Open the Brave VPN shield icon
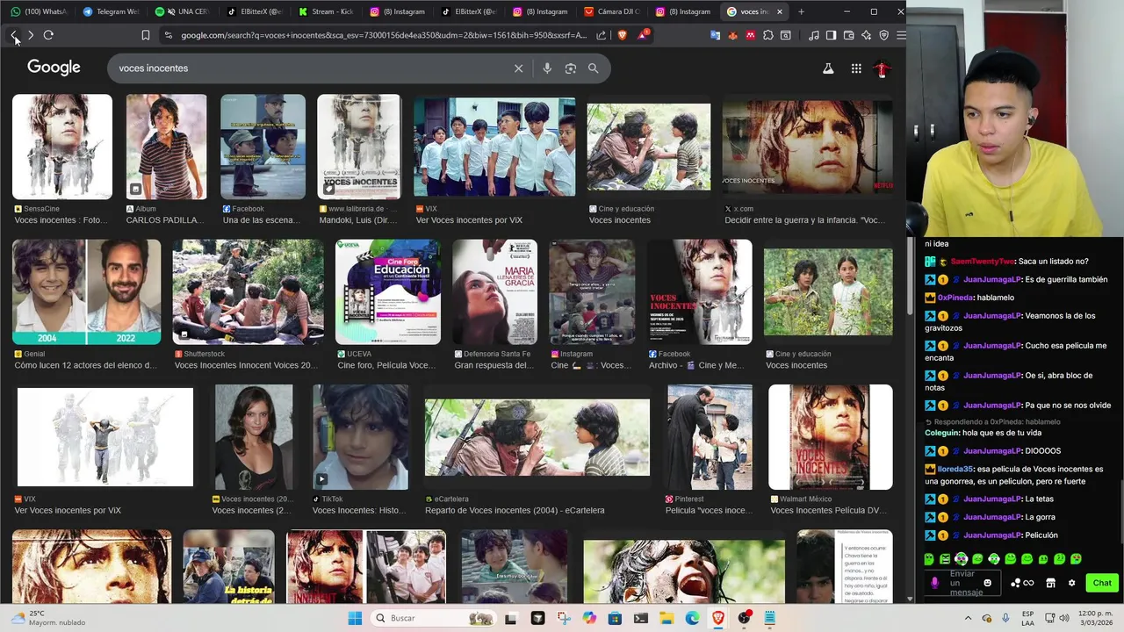1124x632 pixels. (884, 35)
